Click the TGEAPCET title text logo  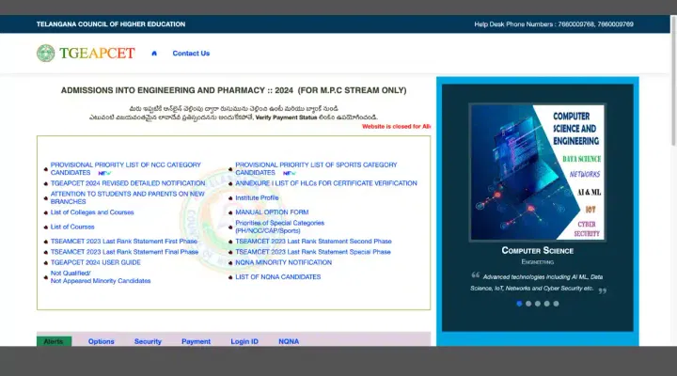tap(97, 53)
